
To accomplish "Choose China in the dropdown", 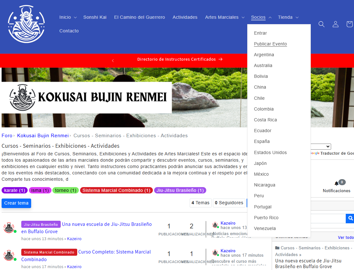I will [x=260, y=87].
